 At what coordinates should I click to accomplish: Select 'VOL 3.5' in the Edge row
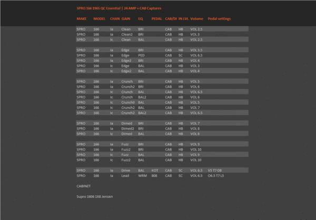[x=196, y=50]
